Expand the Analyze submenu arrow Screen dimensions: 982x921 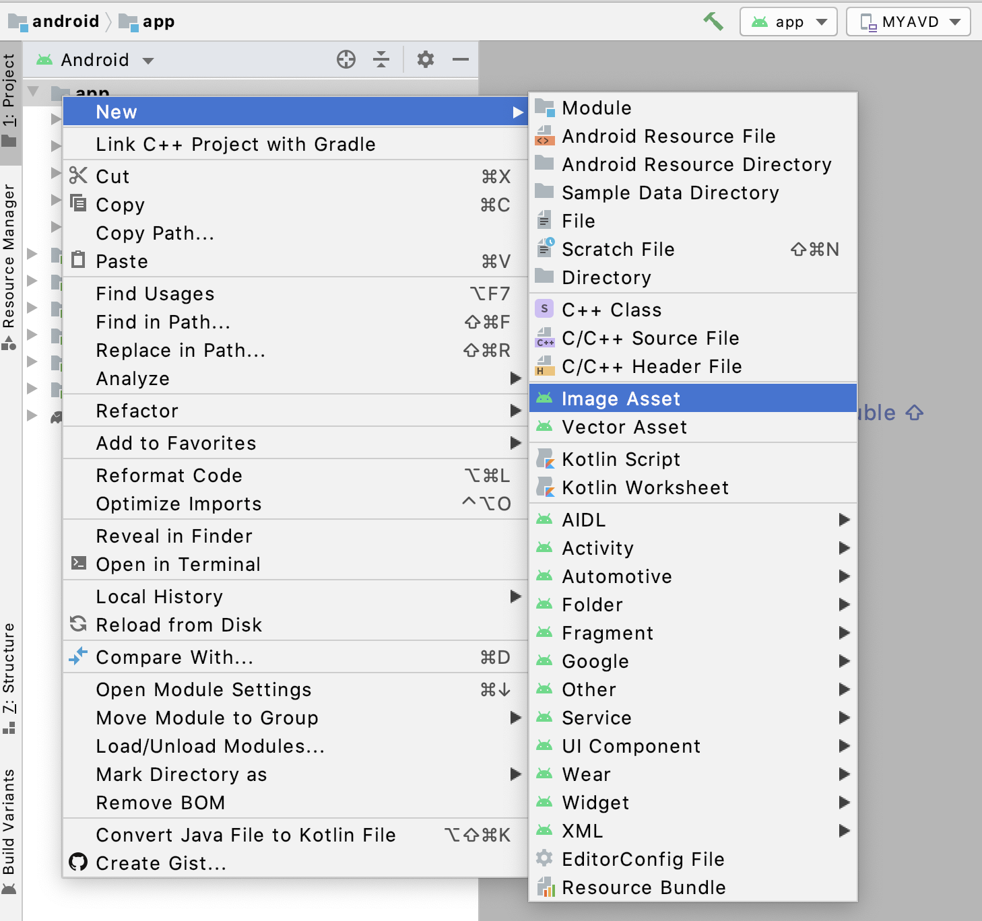[516, 378]
